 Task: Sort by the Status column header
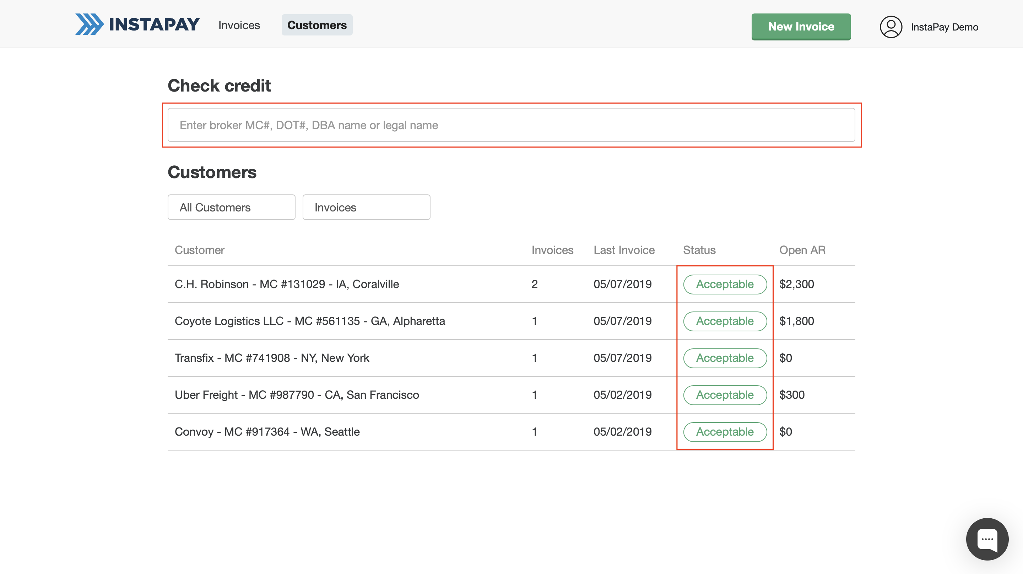click(x=699, y=250)
